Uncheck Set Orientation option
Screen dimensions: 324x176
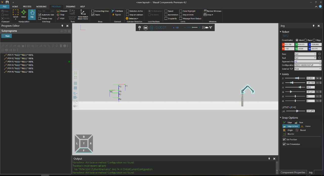click(x=284, y=144)
